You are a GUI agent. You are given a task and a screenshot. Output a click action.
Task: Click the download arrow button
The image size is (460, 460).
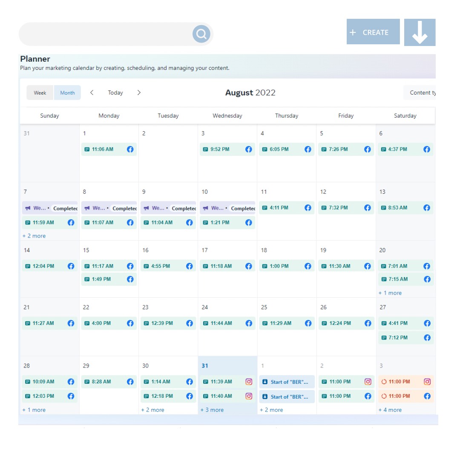420,32
